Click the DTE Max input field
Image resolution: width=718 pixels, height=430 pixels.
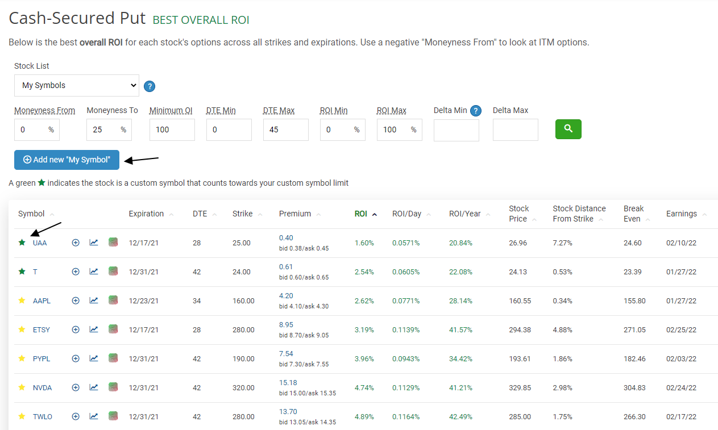coord(286,130)
